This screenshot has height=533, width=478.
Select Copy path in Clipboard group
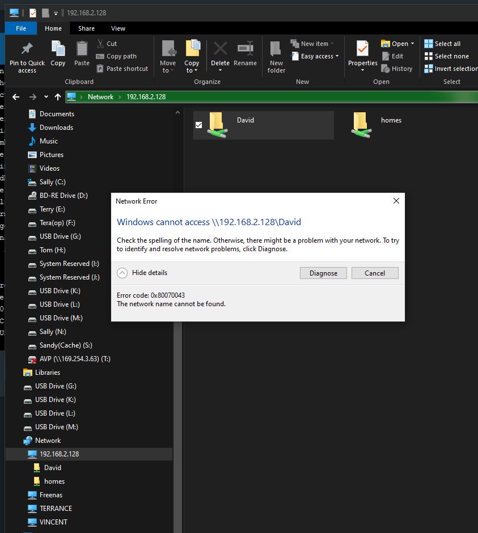[x=116, y=56]
